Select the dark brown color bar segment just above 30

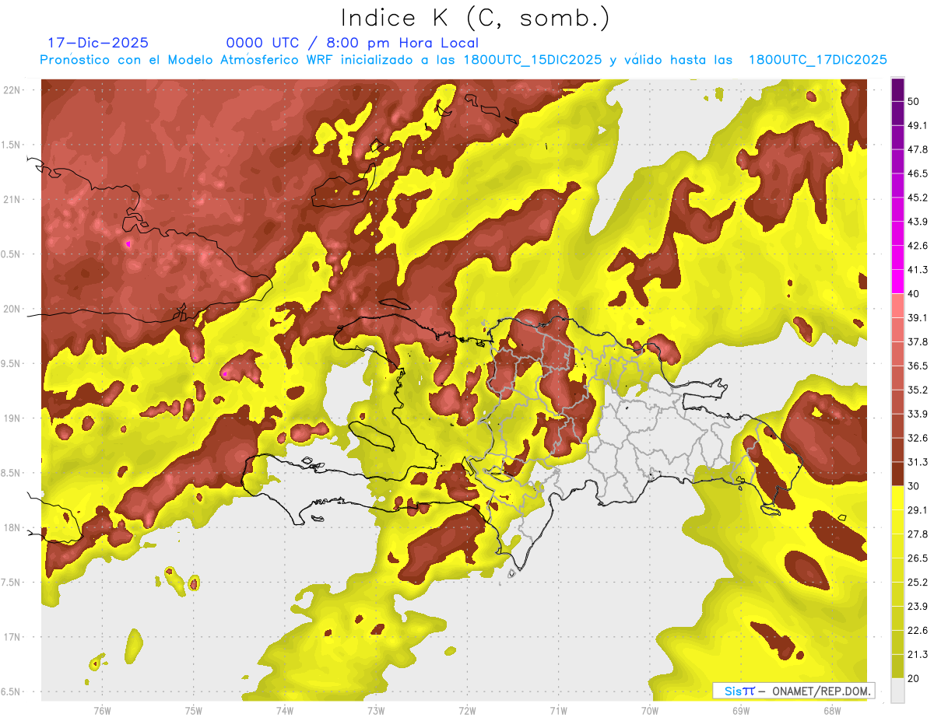[897, 474]
